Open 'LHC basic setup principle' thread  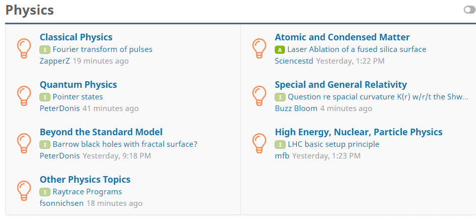pyautogui.click(x=333, y=144)
